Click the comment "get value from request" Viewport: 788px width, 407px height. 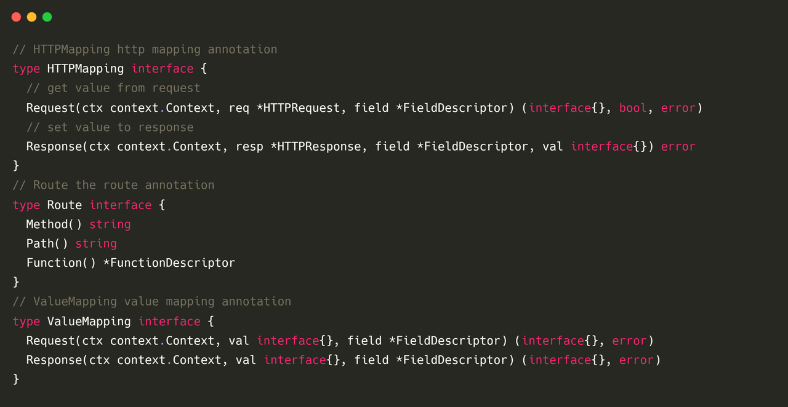(x=113, y=89)
